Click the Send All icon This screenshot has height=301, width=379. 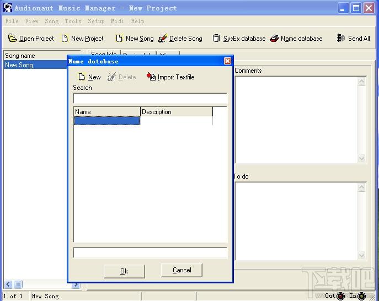point(340,38)
